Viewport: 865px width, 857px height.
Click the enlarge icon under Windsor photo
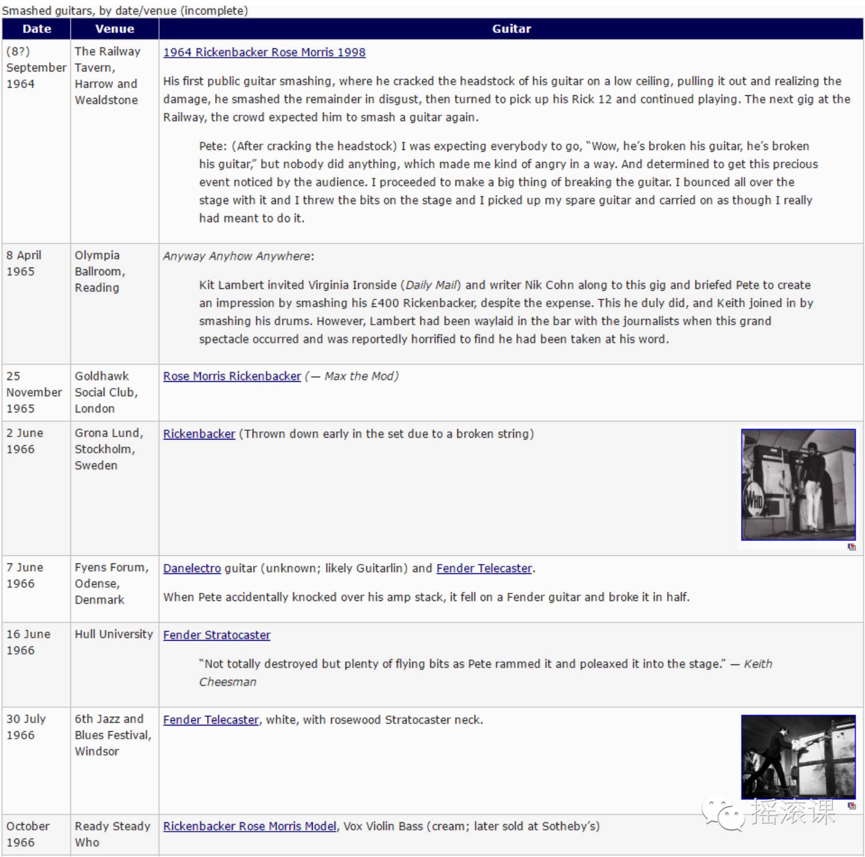click(852, 805)
